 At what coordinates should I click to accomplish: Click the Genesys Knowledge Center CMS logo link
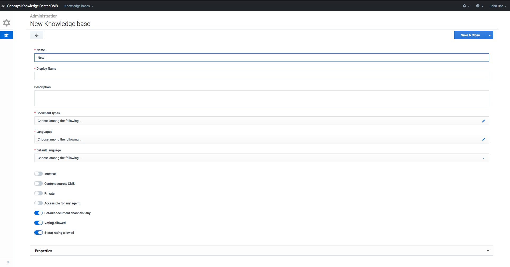point(32,6)
